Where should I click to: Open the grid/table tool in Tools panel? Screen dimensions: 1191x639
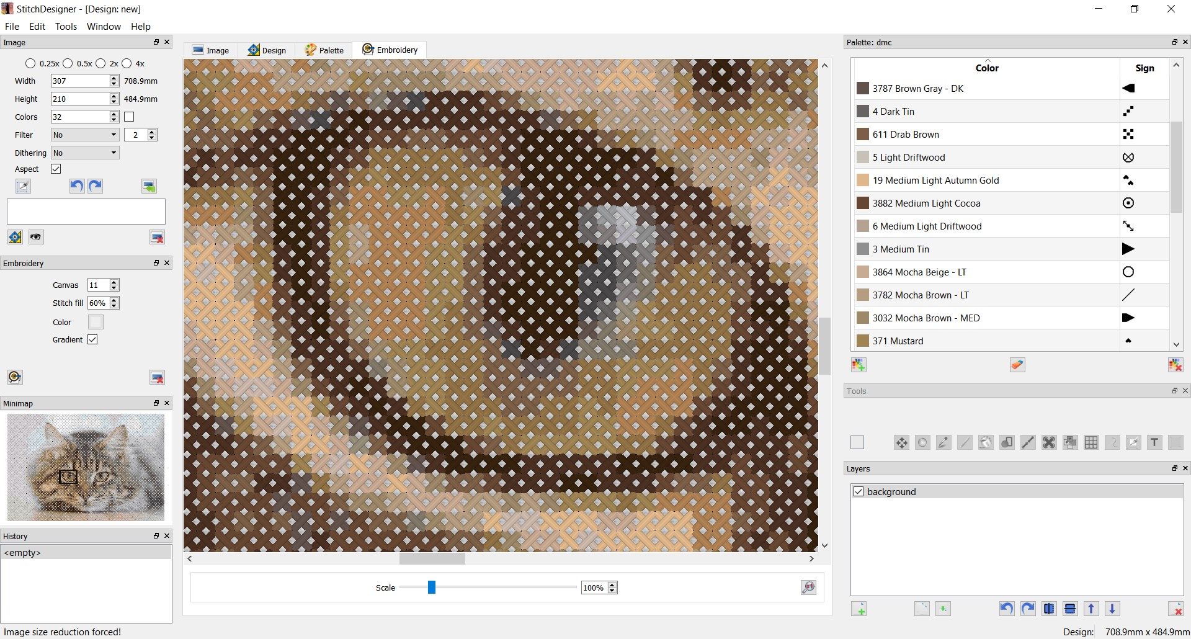tap(1091, 442)
